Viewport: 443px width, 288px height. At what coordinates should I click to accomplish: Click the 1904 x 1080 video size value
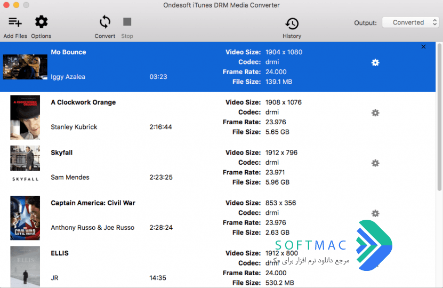tap(284, 52)
